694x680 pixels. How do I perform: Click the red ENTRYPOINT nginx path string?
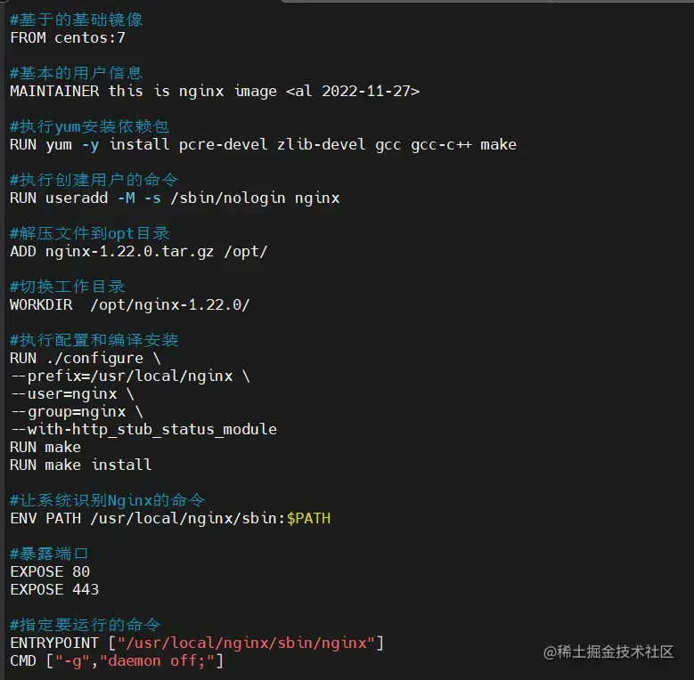point(246,644)
